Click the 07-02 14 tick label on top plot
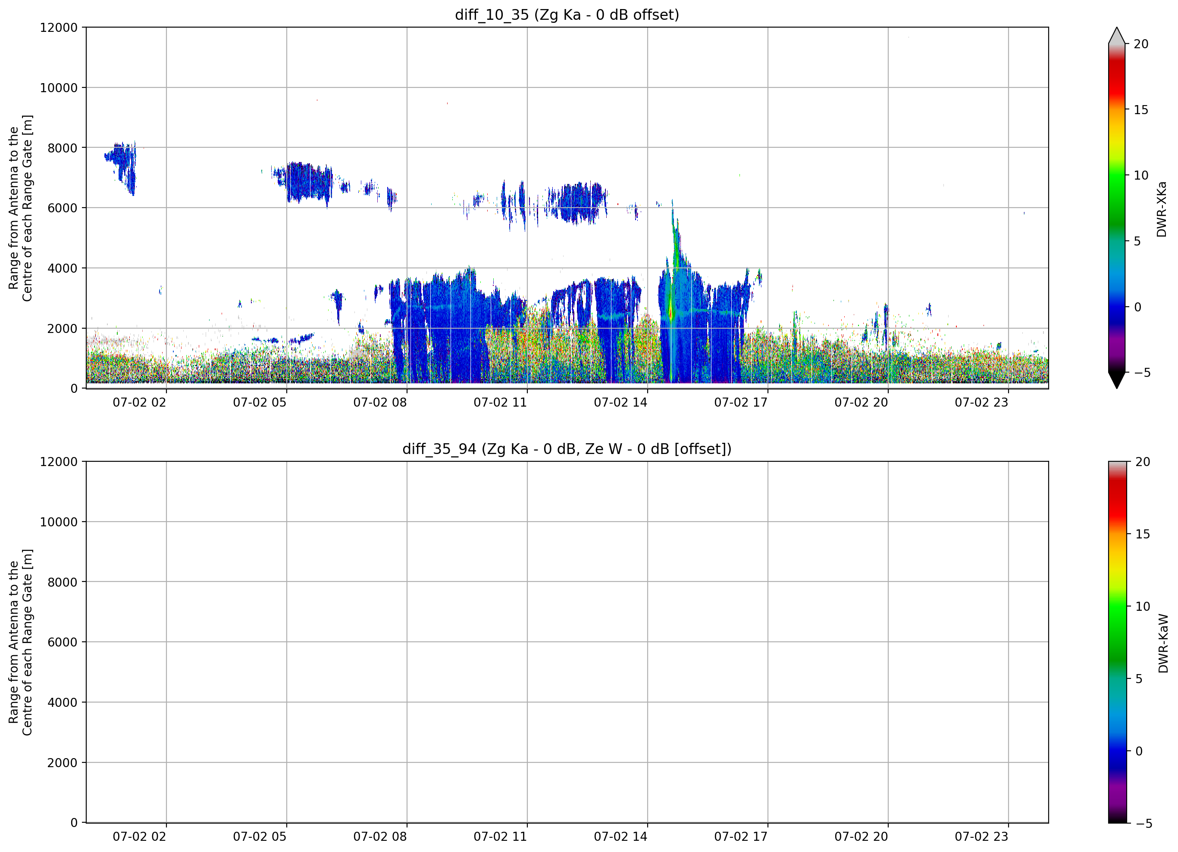 [620, 403]
